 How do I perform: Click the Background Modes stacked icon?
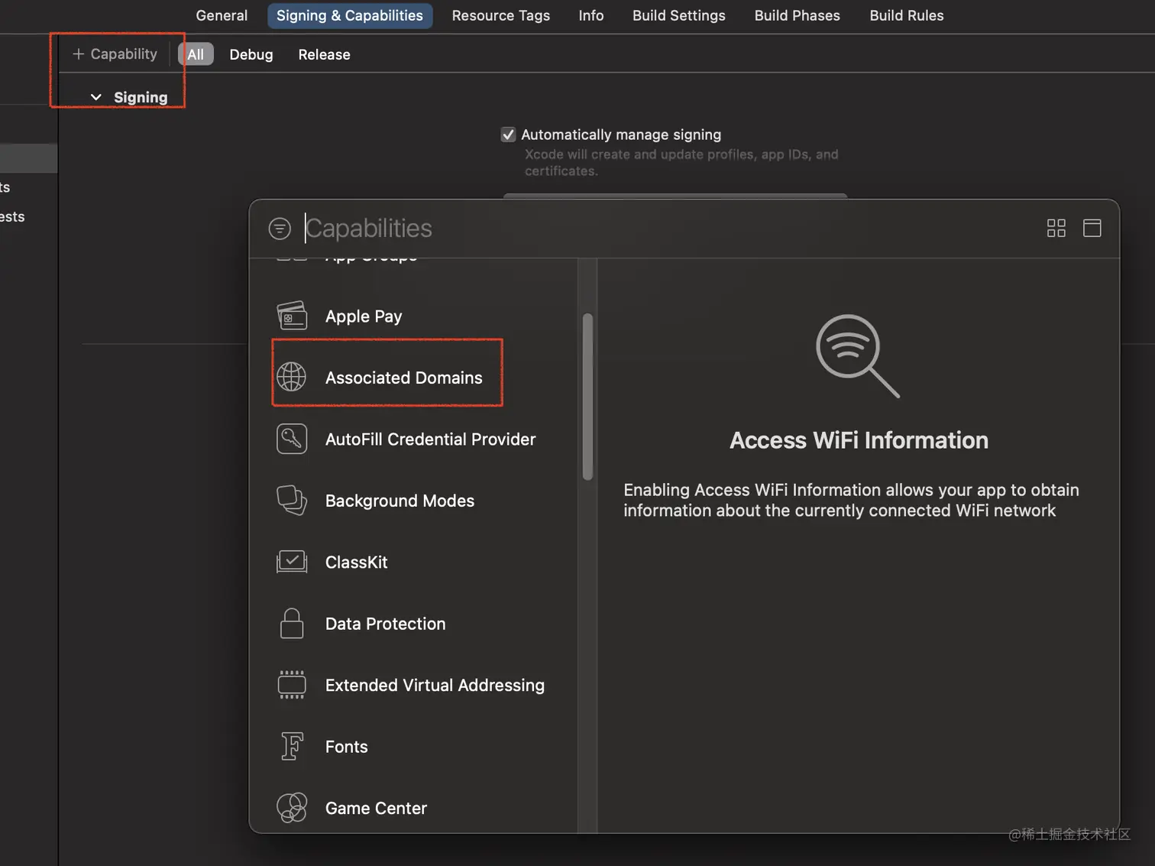[x=292, y=501]
